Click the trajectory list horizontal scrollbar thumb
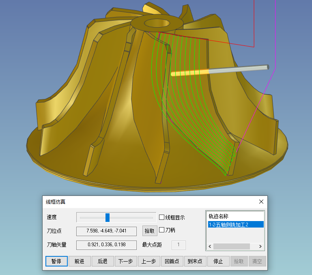 click(x=231, y=246)
